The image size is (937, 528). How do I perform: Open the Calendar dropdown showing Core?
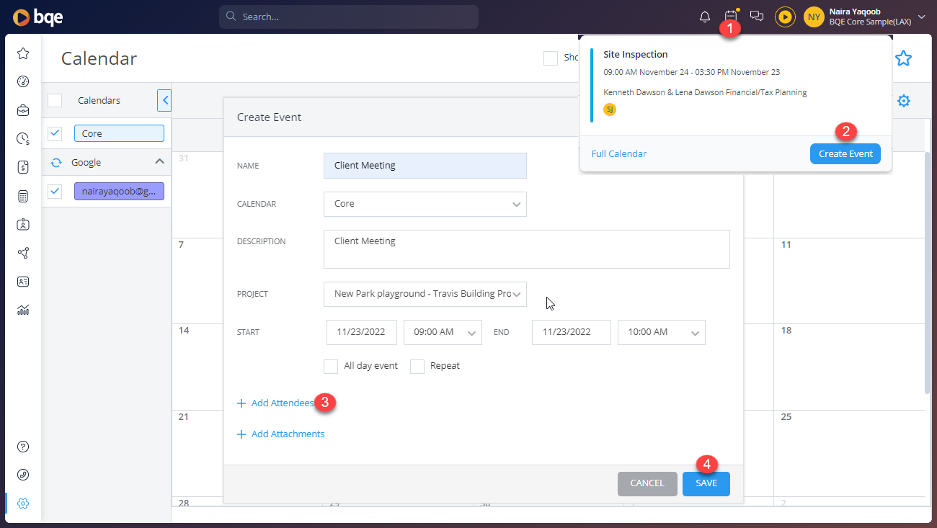425,204
